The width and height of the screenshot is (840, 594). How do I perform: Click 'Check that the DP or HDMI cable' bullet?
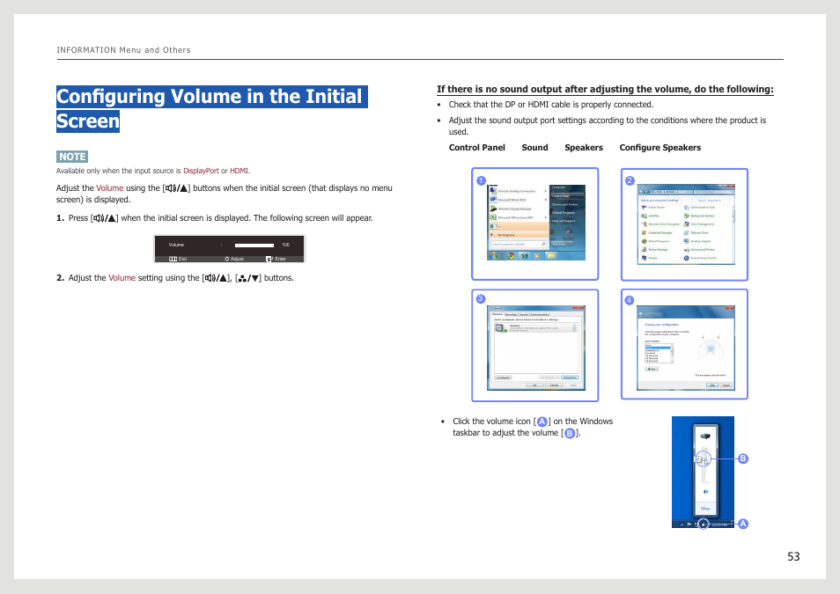550,105
